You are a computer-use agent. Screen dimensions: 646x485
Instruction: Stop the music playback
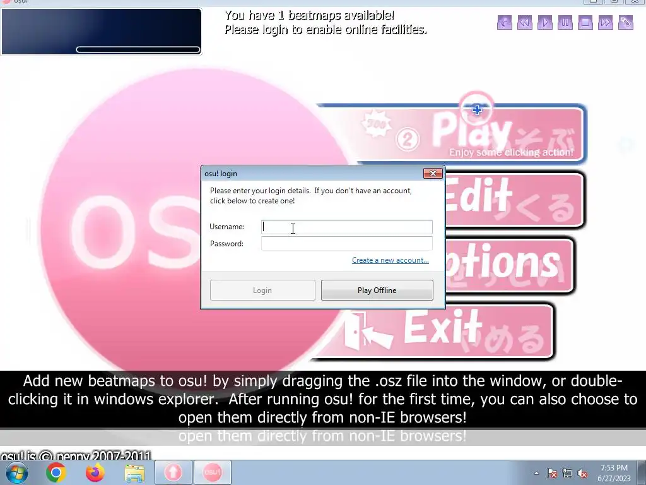point(585,22)
